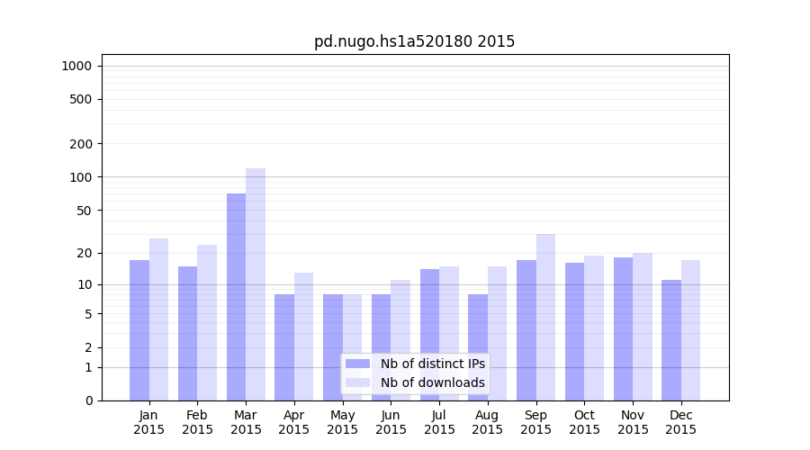Click the 1000 y-axis tick label
810x450 pixels.
coord(76,66)
